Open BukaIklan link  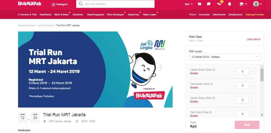(x=78, y=15)
